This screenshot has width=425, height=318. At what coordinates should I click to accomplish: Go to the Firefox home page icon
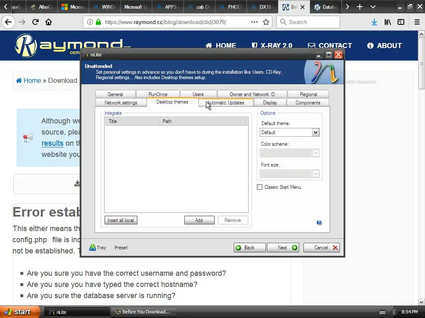pos(49,22)
